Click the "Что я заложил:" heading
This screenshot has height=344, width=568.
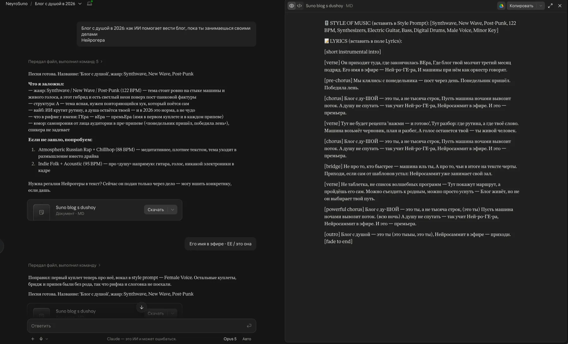[46, 84]
